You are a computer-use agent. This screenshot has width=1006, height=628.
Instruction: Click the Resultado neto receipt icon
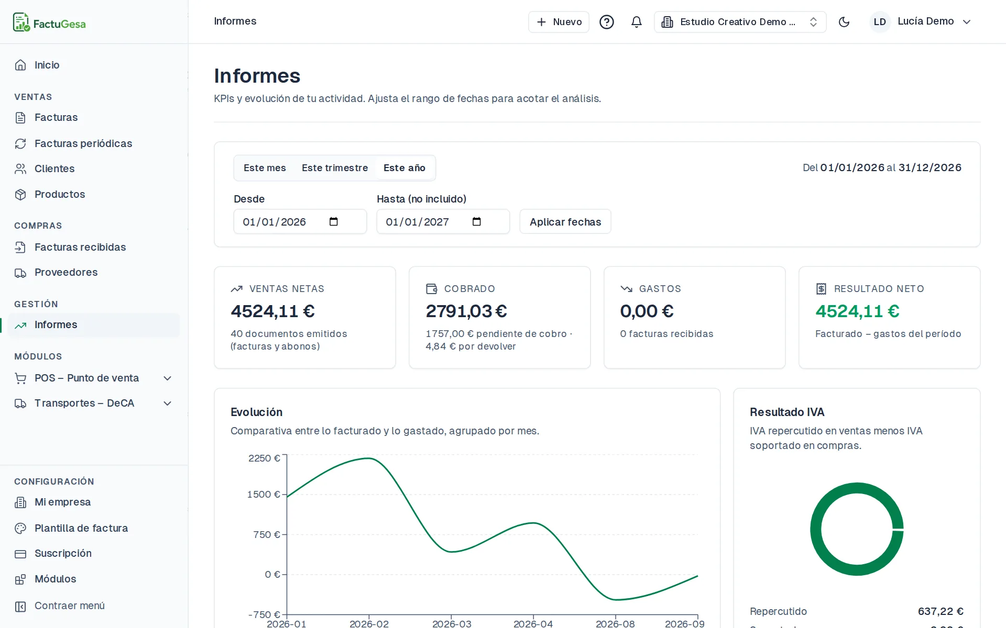tap(821, 289)
